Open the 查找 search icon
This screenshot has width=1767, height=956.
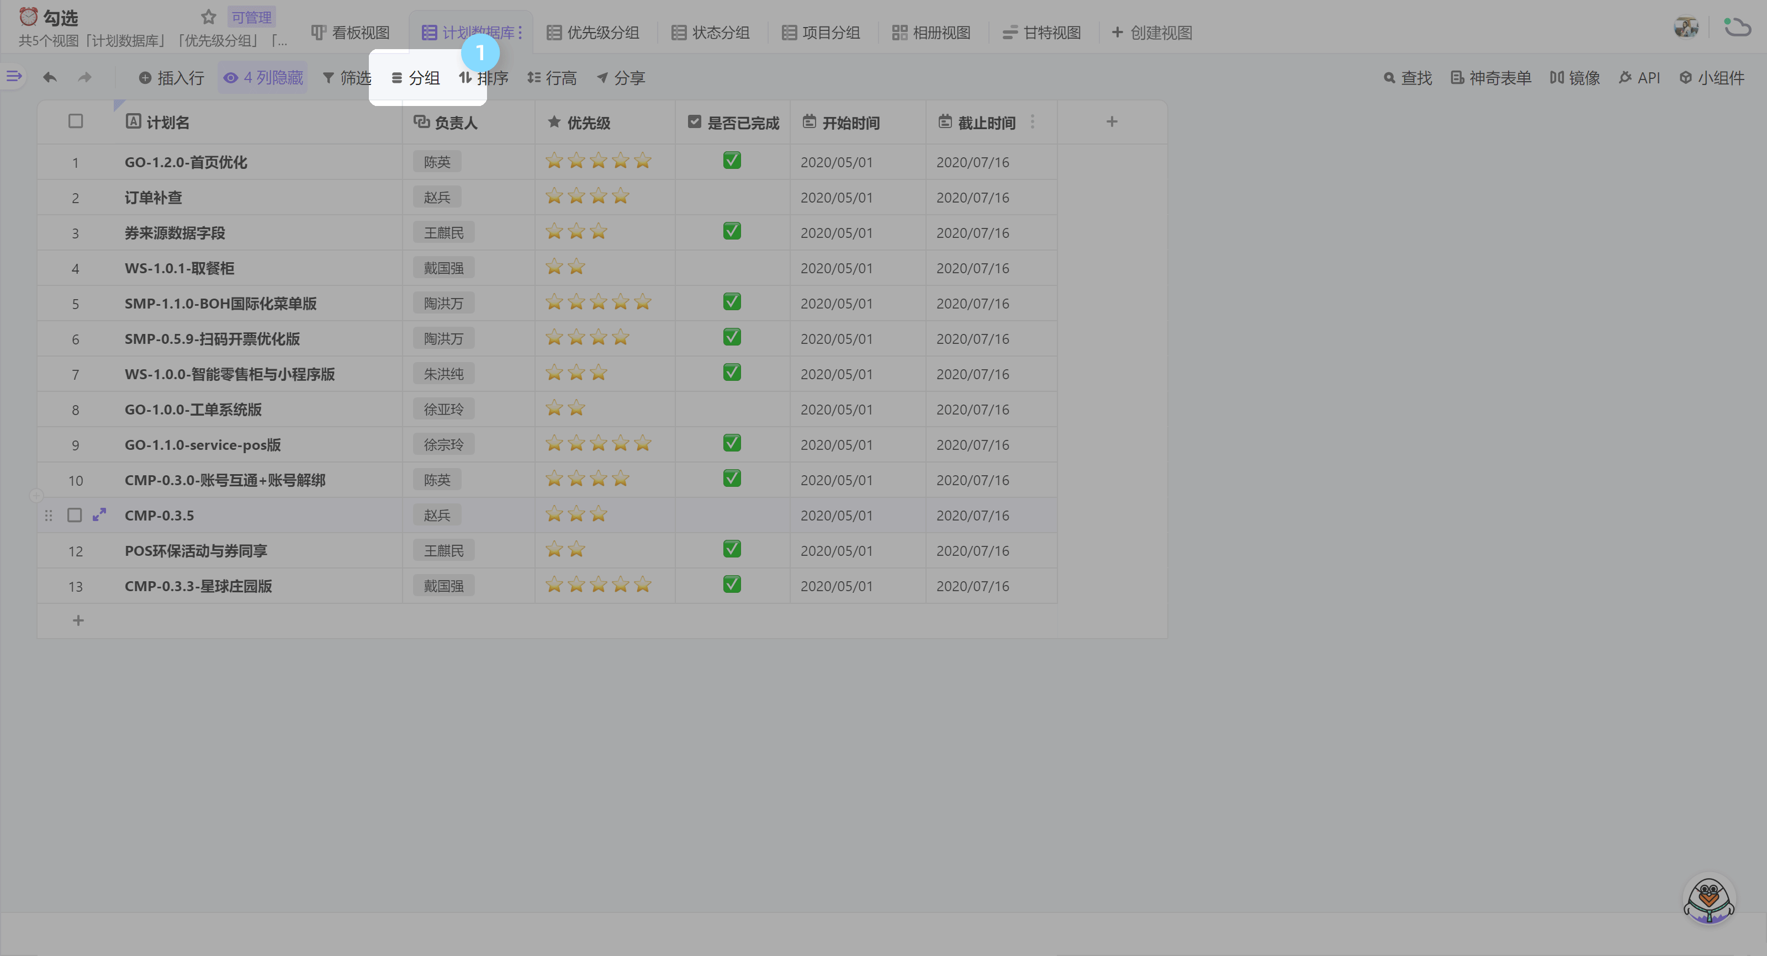point(1408,77)
